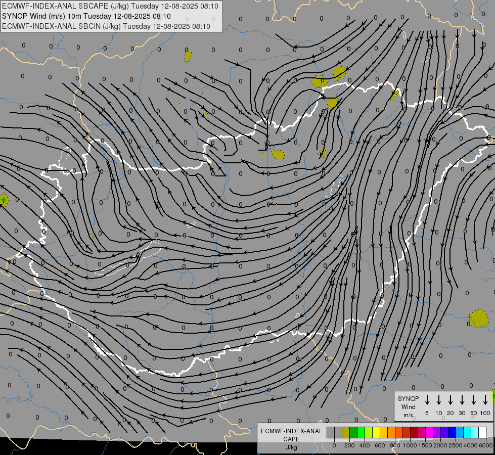Select the 400 label in the CAPE legend
Screen dimensions: 495x455
[365, 445]
